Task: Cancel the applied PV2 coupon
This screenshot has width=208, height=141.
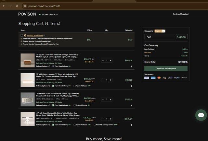Action: coord(182,37)
